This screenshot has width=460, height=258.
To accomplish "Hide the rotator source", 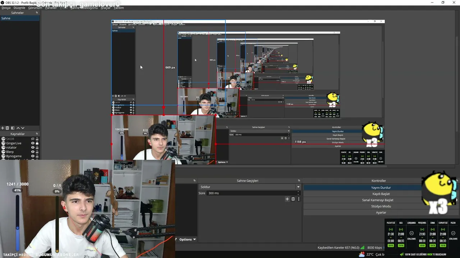I will pos(33,147).
